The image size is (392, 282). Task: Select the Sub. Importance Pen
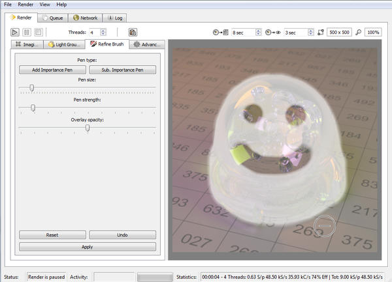[123, 70]
